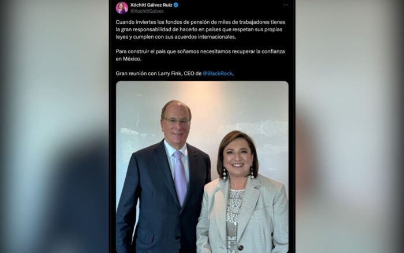
Task: Open the attached photo of the meeting
Action: click(x=202, y=167)
